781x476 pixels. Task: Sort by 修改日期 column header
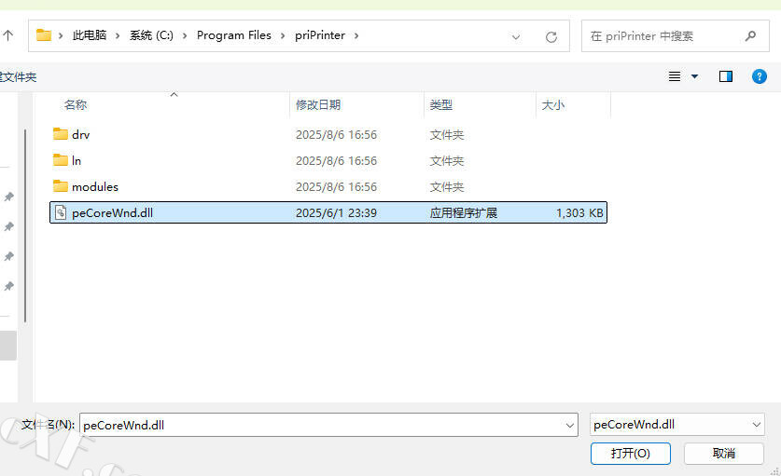(x=318, y=105)
